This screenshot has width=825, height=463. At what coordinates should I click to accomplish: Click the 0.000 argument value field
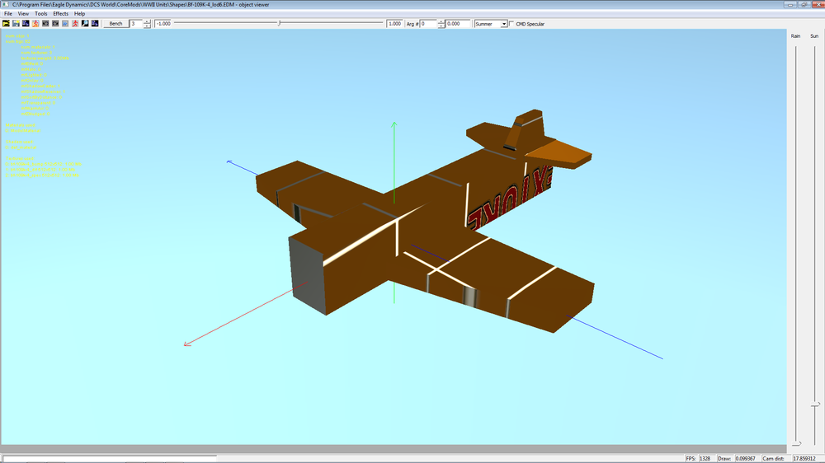click(x=458, y=24)
